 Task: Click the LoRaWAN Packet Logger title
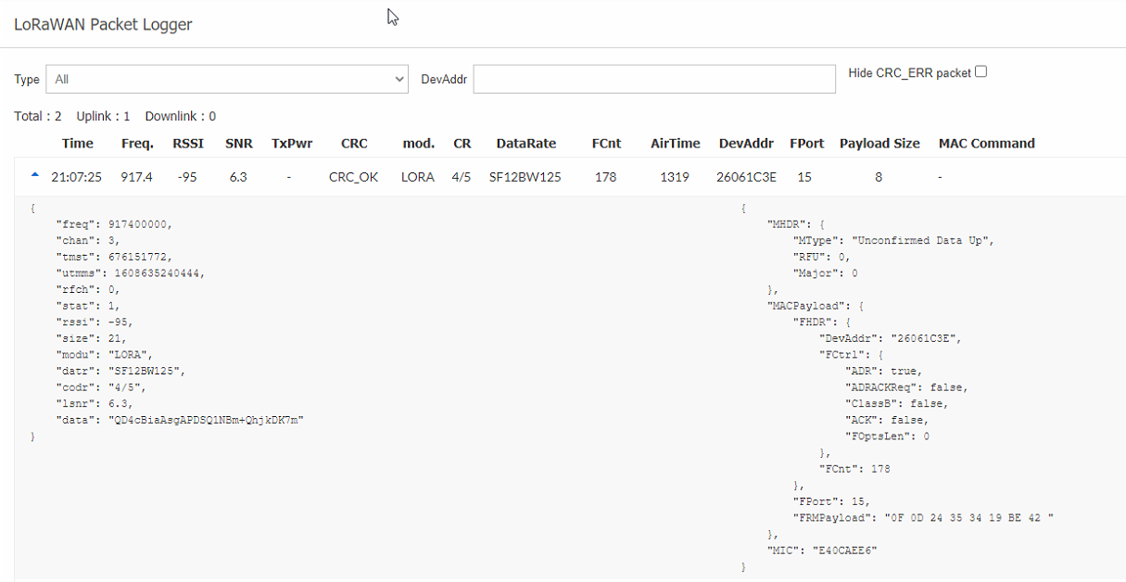coord(103,25)
